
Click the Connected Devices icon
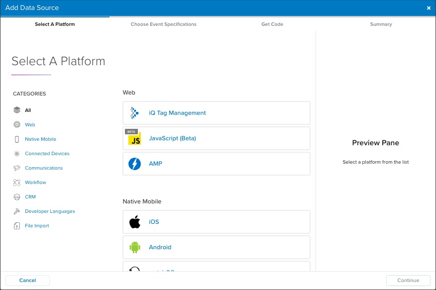[x=17, y=154]
